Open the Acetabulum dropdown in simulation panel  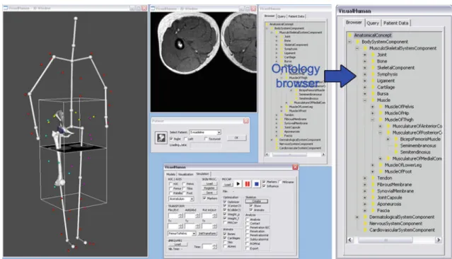tap(192, 199)
